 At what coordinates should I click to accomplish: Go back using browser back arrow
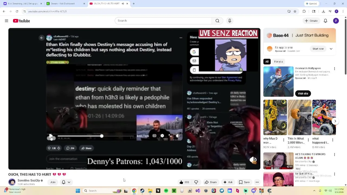4,11
